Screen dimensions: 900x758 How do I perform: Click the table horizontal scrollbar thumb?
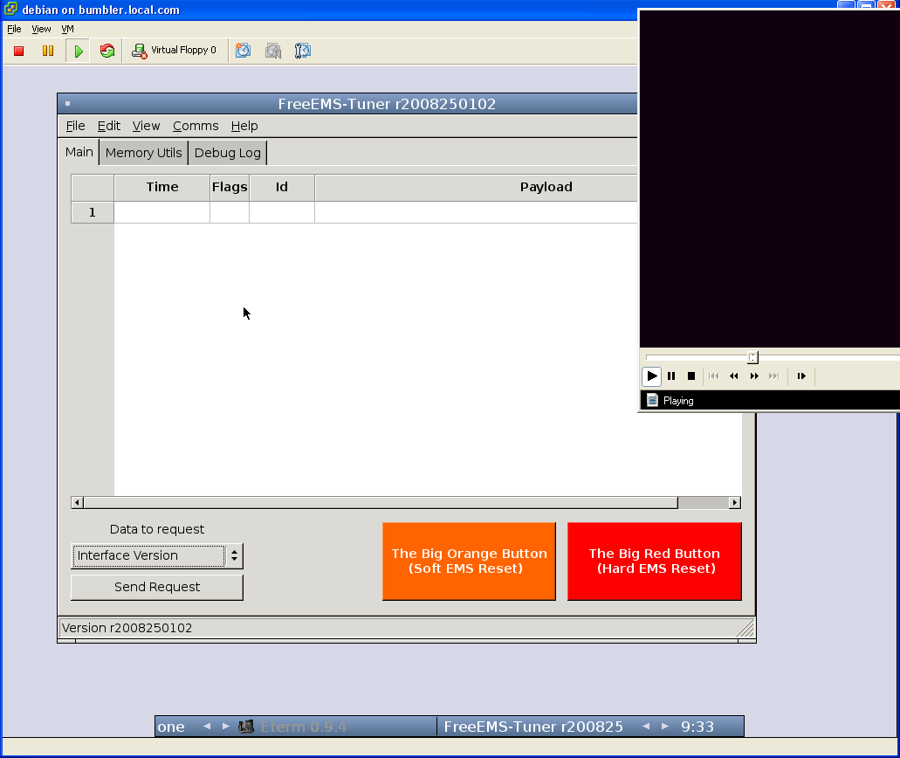(x=381, y=503)
